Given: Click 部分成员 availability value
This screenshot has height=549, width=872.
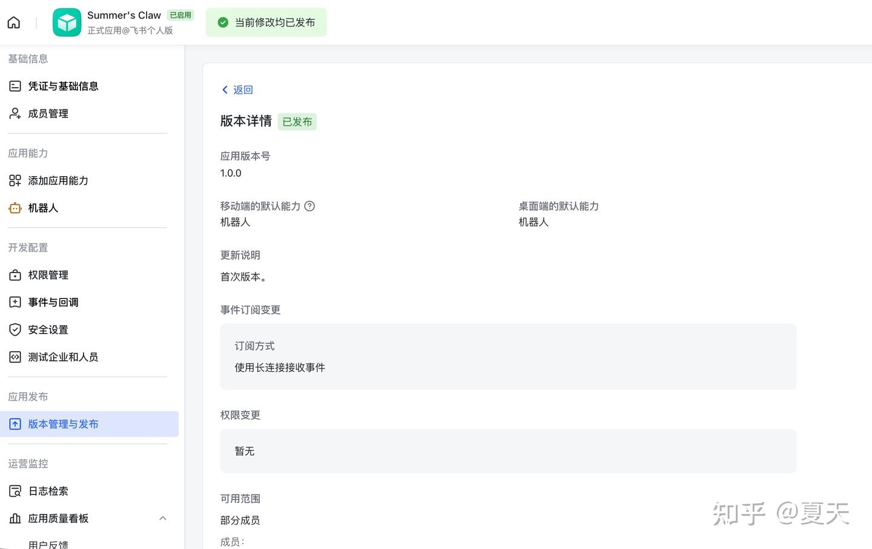Looking at the screenshot, I should (x=240, y=520).
